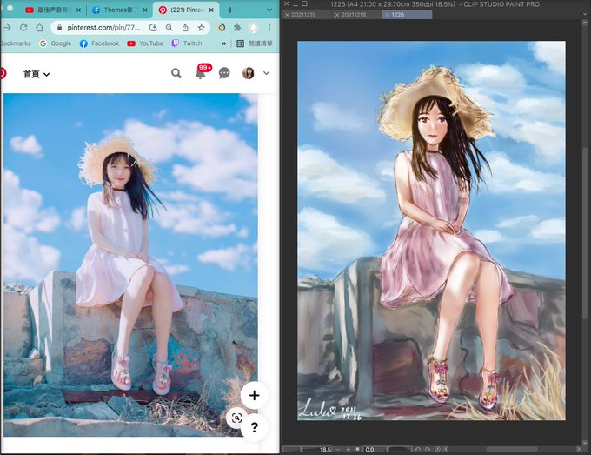Open the Twitch bookmark
This screenshot has height=455, width=591.
click(187, 43)
